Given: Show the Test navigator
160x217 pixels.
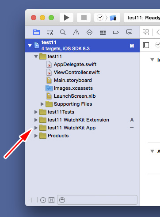Looking at the screenshot, I should (x=89, y=32).
